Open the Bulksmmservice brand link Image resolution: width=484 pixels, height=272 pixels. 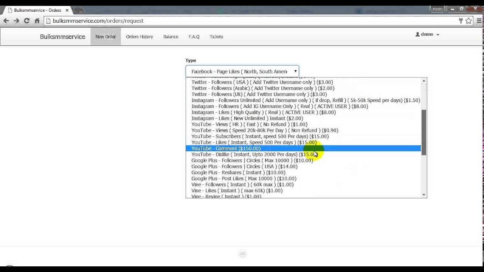(62, 37)
